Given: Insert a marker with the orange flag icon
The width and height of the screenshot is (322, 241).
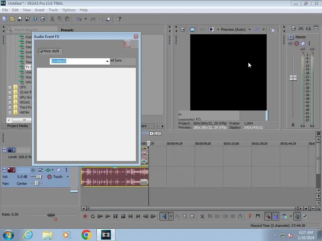Looking at the screenshot, I should (x=250, y=216).
